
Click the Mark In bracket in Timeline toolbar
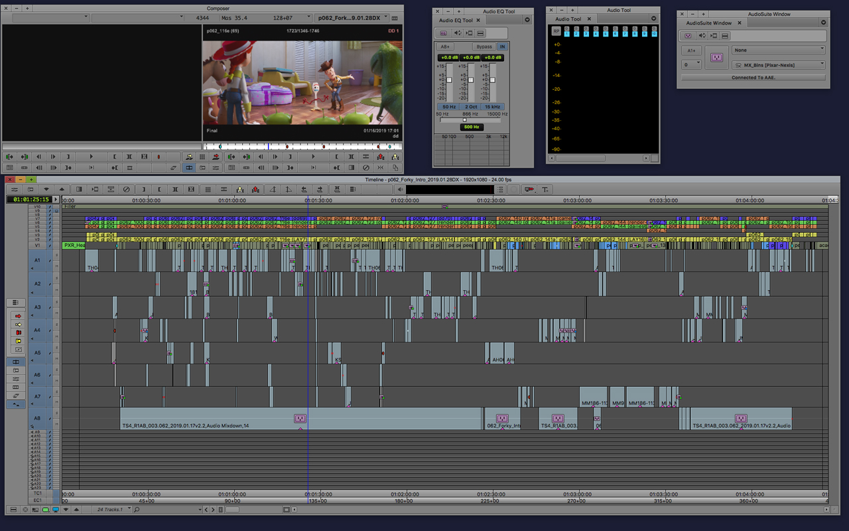(x=143, y=189)
